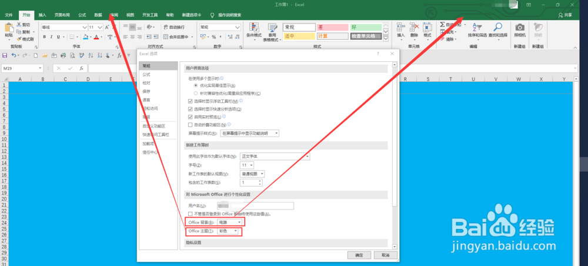Click the Paste (粘贴) clipboard icon

pyautogui.click(x=9, y=28)
